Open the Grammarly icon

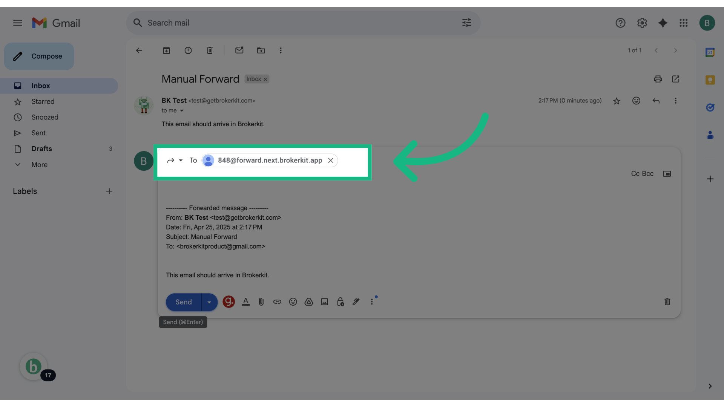(x=229, y=302)
